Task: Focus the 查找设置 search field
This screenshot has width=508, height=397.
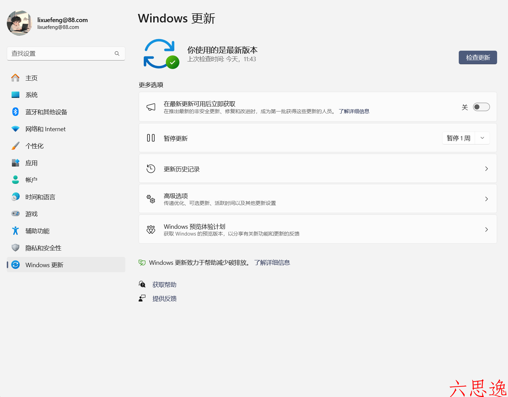Action: point(66,54)
